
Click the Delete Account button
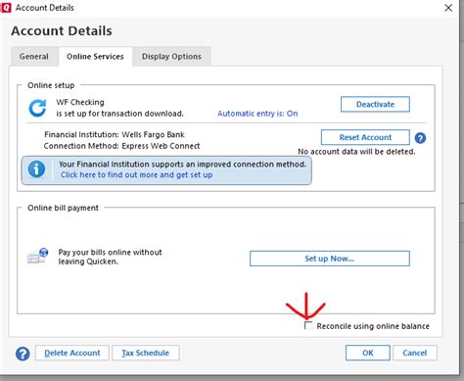pos(72,353)
